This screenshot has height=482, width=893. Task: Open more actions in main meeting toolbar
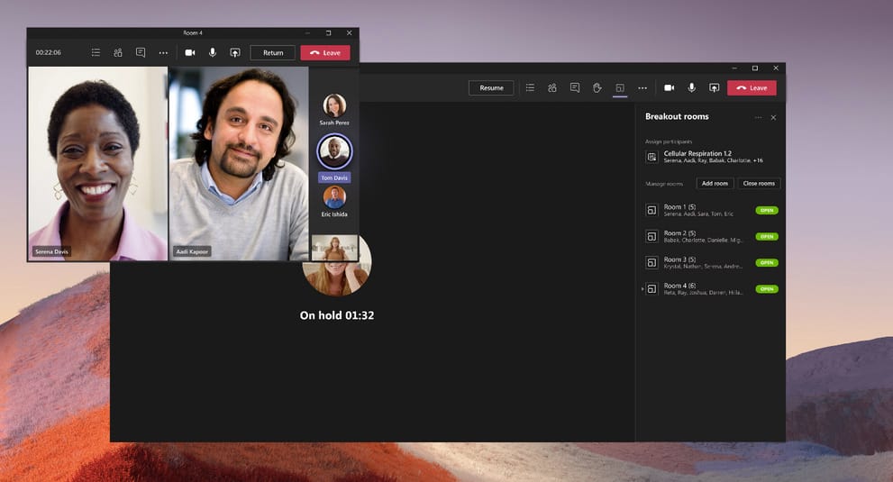click(x=642, y=88)
